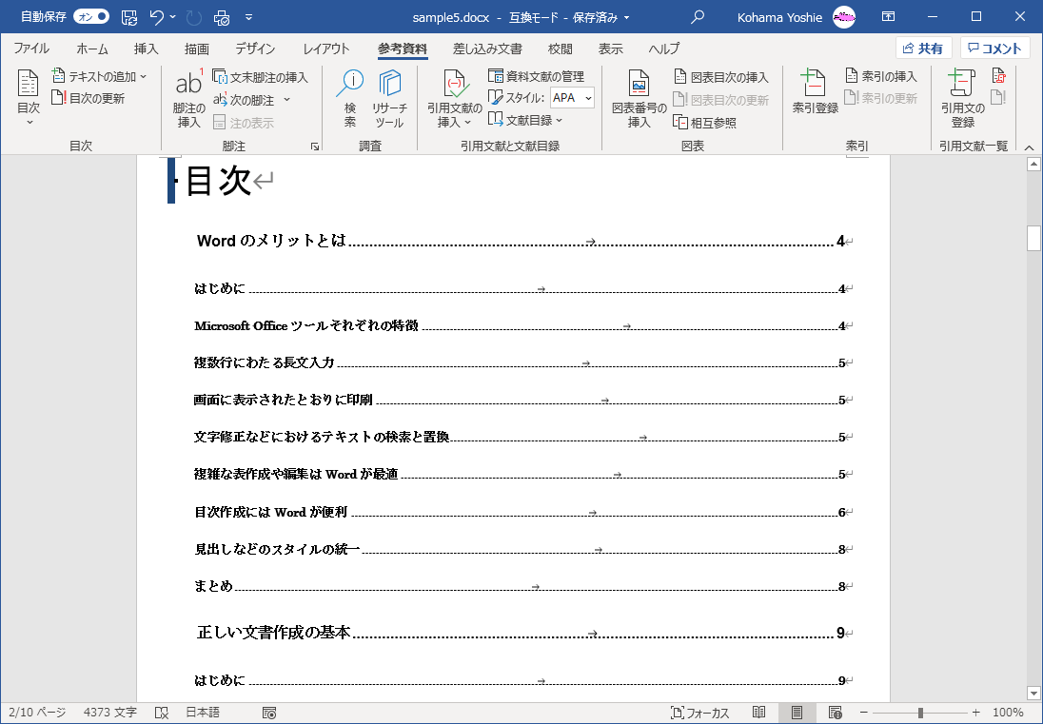Switch to Web Layout view icon

pos(836,713)
